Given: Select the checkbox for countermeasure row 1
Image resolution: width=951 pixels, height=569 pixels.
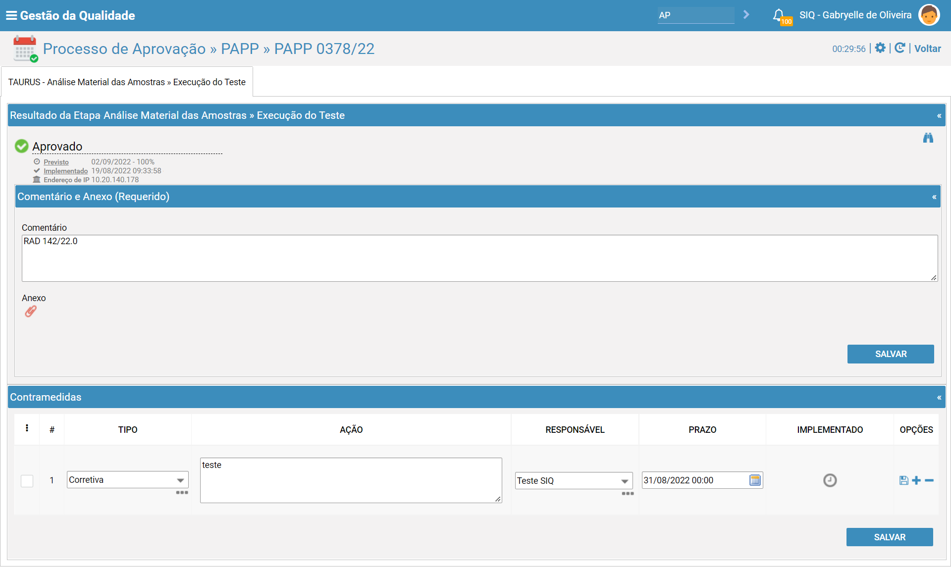Looking at the screenshot, I should pyautogui.click(x=27, y=481).
